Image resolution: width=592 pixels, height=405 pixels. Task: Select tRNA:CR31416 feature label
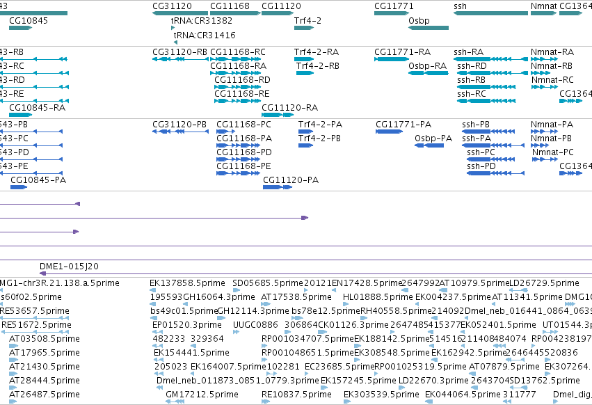[205, 35]
